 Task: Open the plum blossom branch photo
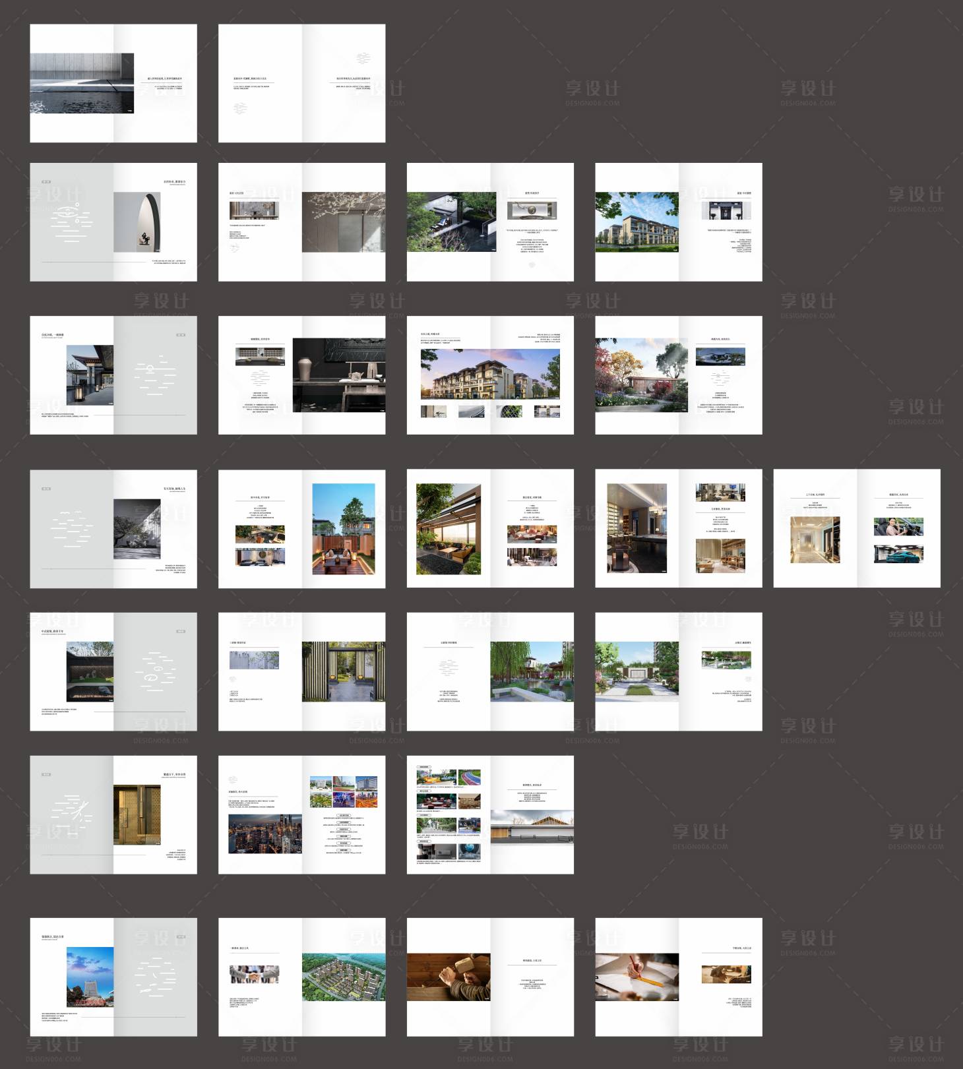(344, 222)
